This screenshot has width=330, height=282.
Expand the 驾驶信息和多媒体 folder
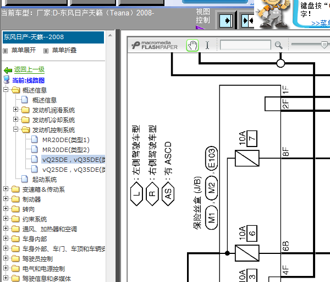(x=5, y=278)
